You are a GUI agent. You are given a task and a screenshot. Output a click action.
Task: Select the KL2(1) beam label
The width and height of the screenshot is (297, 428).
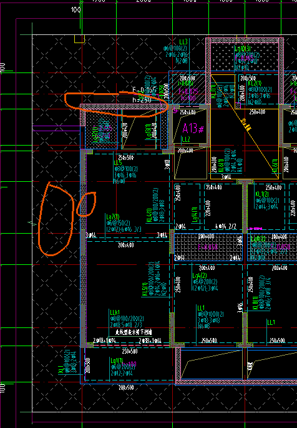point(255,83)
